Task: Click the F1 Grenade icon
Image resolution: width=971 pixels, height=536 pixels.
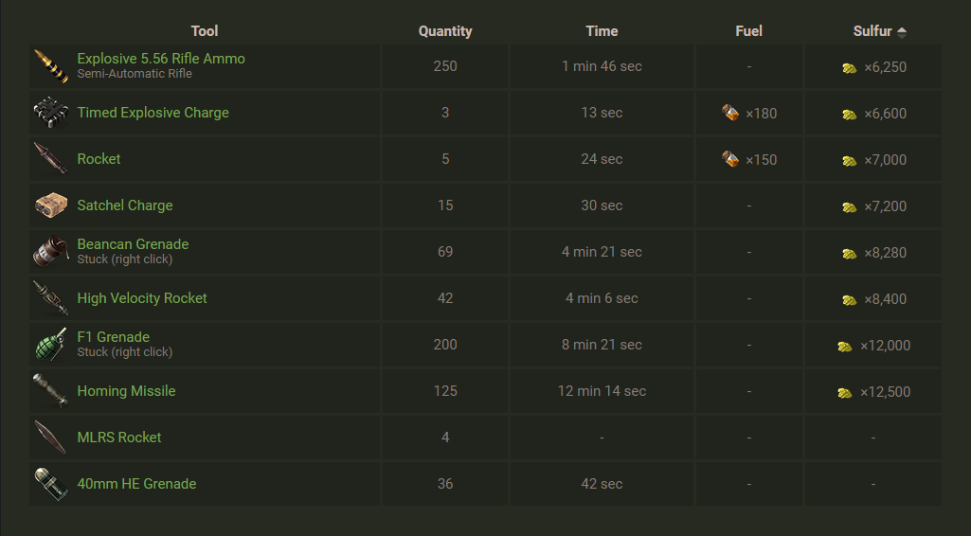Action: 50,345
